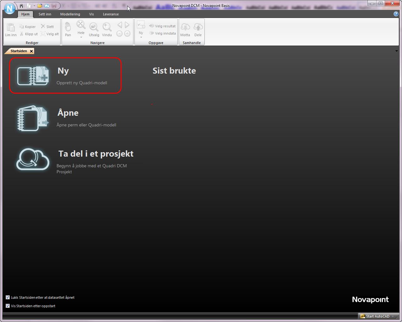Open the Modellering ribbon tab
The height and width of the screenshot is (322, 402).
pos(70,14)
